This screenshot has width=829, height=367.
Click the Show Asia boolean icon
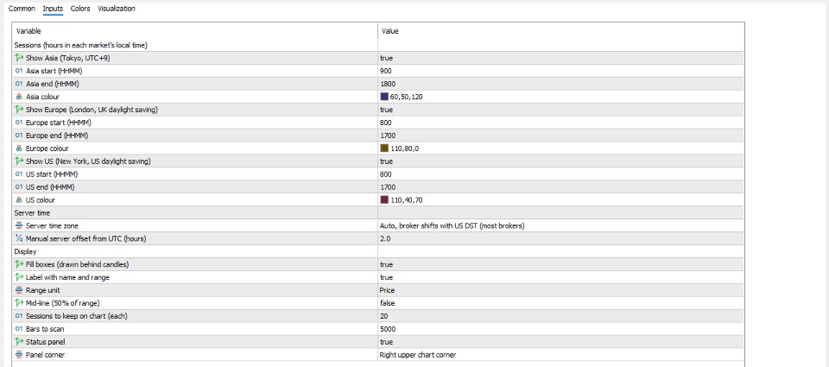[x=20, y=58]
